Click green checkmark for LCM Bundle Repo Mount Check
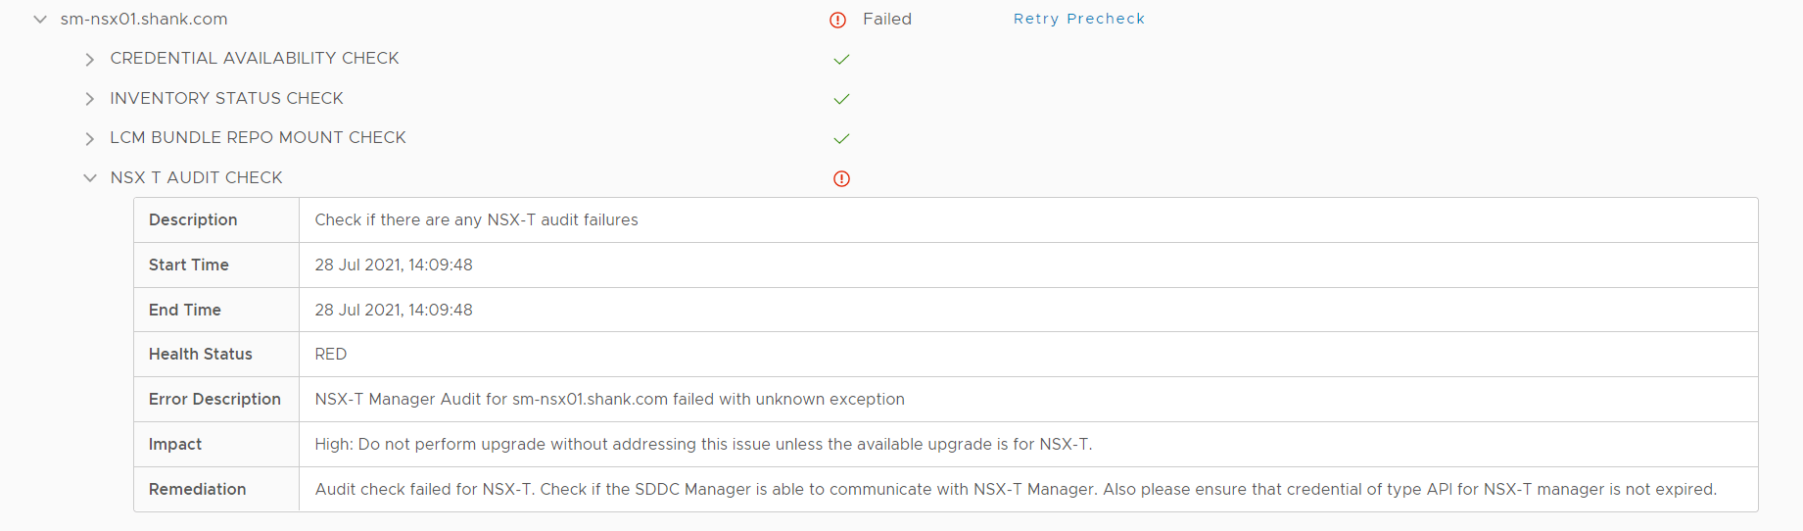This screenshot has width=1803, height=531. click(x=841, y=138)
